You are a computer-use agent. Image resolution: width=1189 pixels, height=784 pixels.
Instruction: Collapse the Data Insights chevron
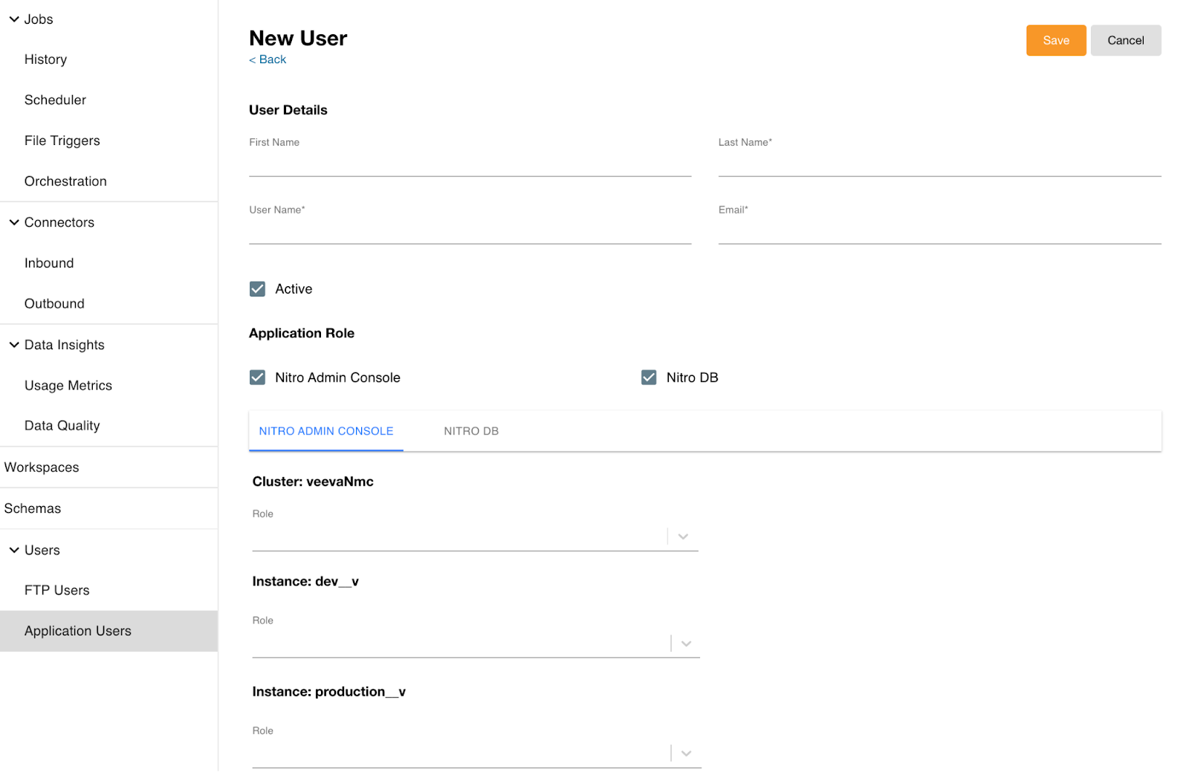(14, 345)
